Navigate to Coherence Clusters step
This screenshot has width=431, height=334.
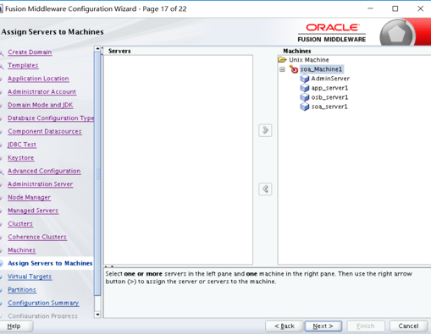(37, 237)
